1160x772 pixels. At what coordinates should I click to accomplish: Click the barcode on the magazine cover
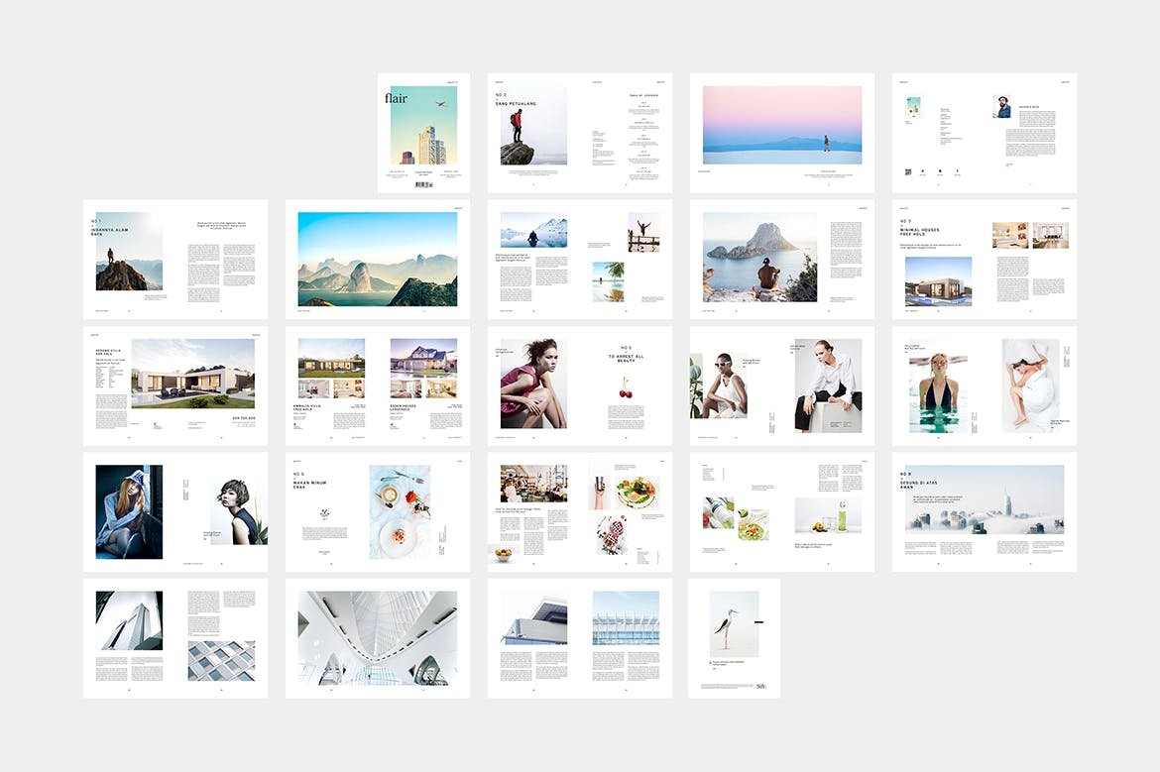[x=422, y=185]
